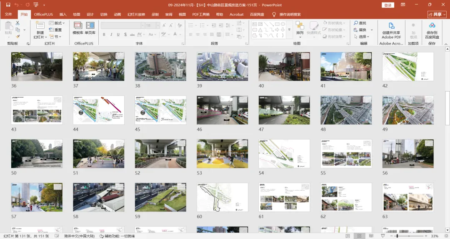Viewport: 450px width, 239px height.
Task: Click the Undo arrow icon
Action: coord(17,5)
